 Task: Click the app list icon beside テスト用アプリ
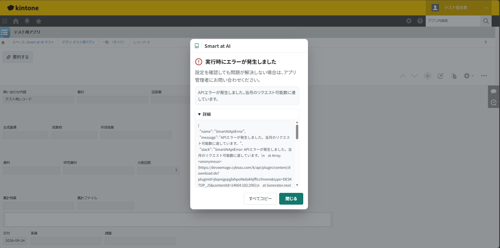(x=5, y=32)
